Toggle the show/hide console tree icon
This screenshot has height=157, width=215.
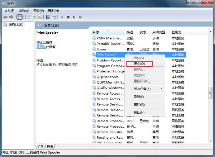coord(19,17)
